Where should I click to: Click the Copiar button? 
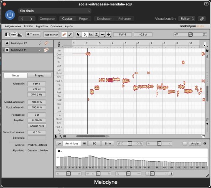67,19
